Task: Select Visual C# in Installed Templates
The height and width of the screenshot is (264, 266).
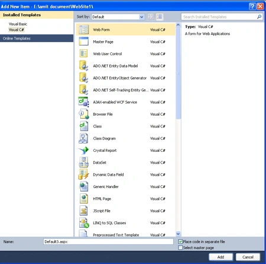Action: 16,30
